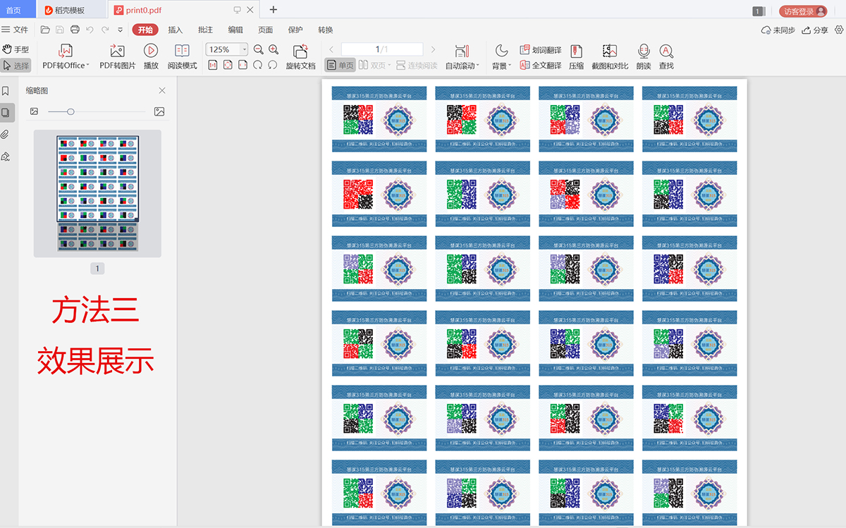Click the fit page icon
This screenshot has width=846, height=528.
click(x=228, y=65)
